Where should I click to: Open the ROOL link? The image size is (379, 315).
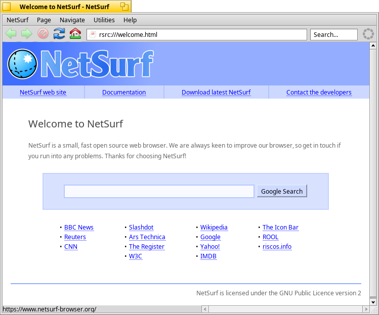[x=271, y=237]
